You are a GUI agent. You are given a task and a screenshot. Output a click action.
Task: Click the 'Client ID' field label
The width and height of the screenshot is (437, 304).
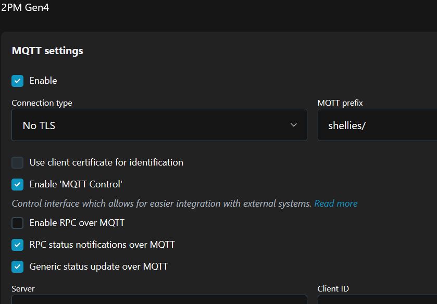point(333,288)
